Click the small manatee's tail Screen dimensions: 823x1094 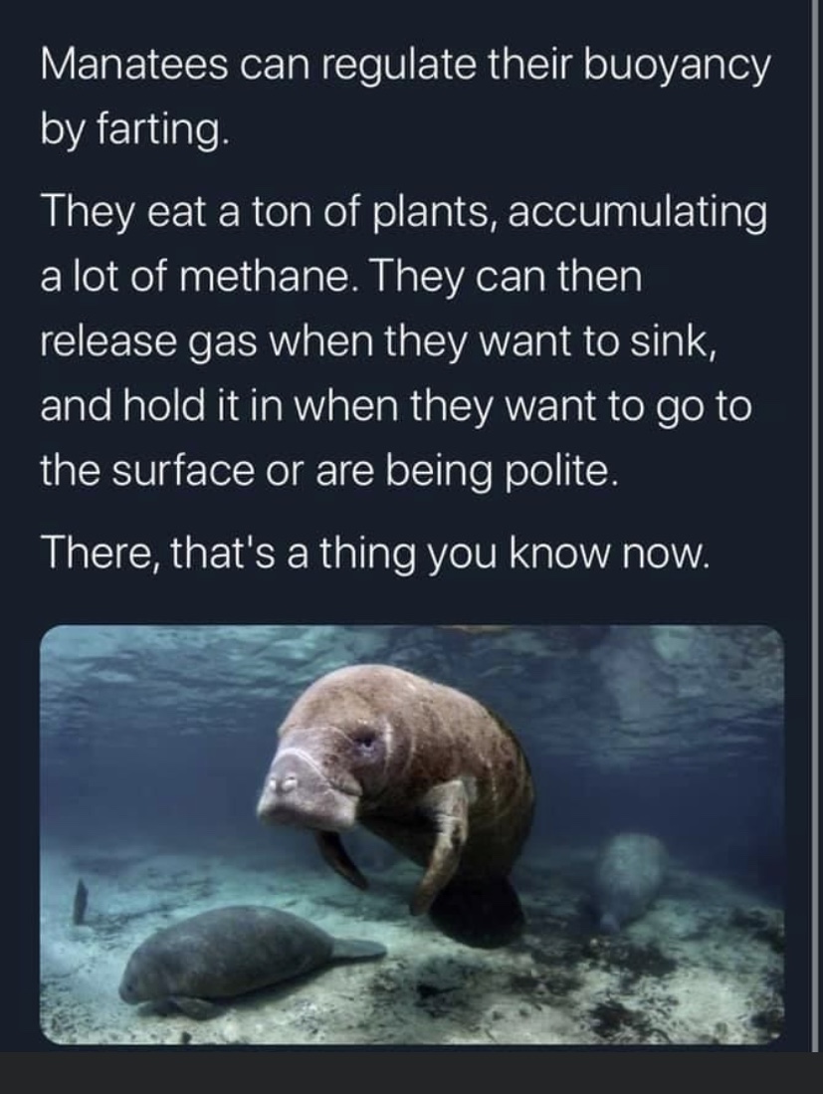pos(355,950)
